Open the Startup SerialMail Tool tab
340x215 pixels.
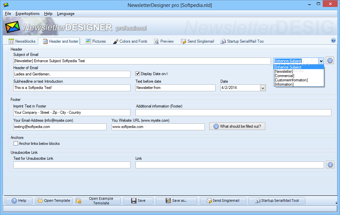tap(242, 41)
